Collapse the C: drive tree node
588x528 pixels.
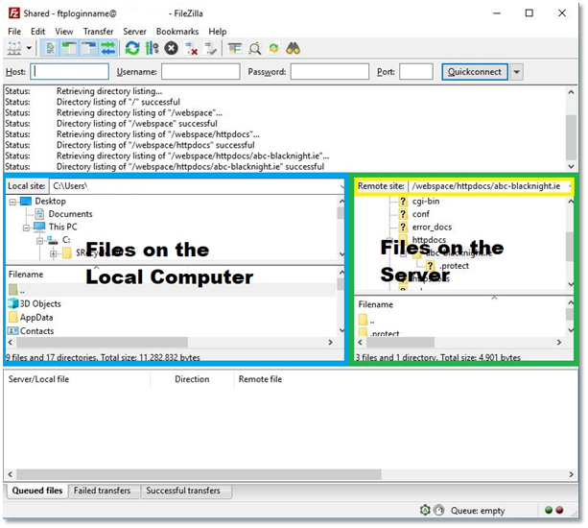click(39, 241)
